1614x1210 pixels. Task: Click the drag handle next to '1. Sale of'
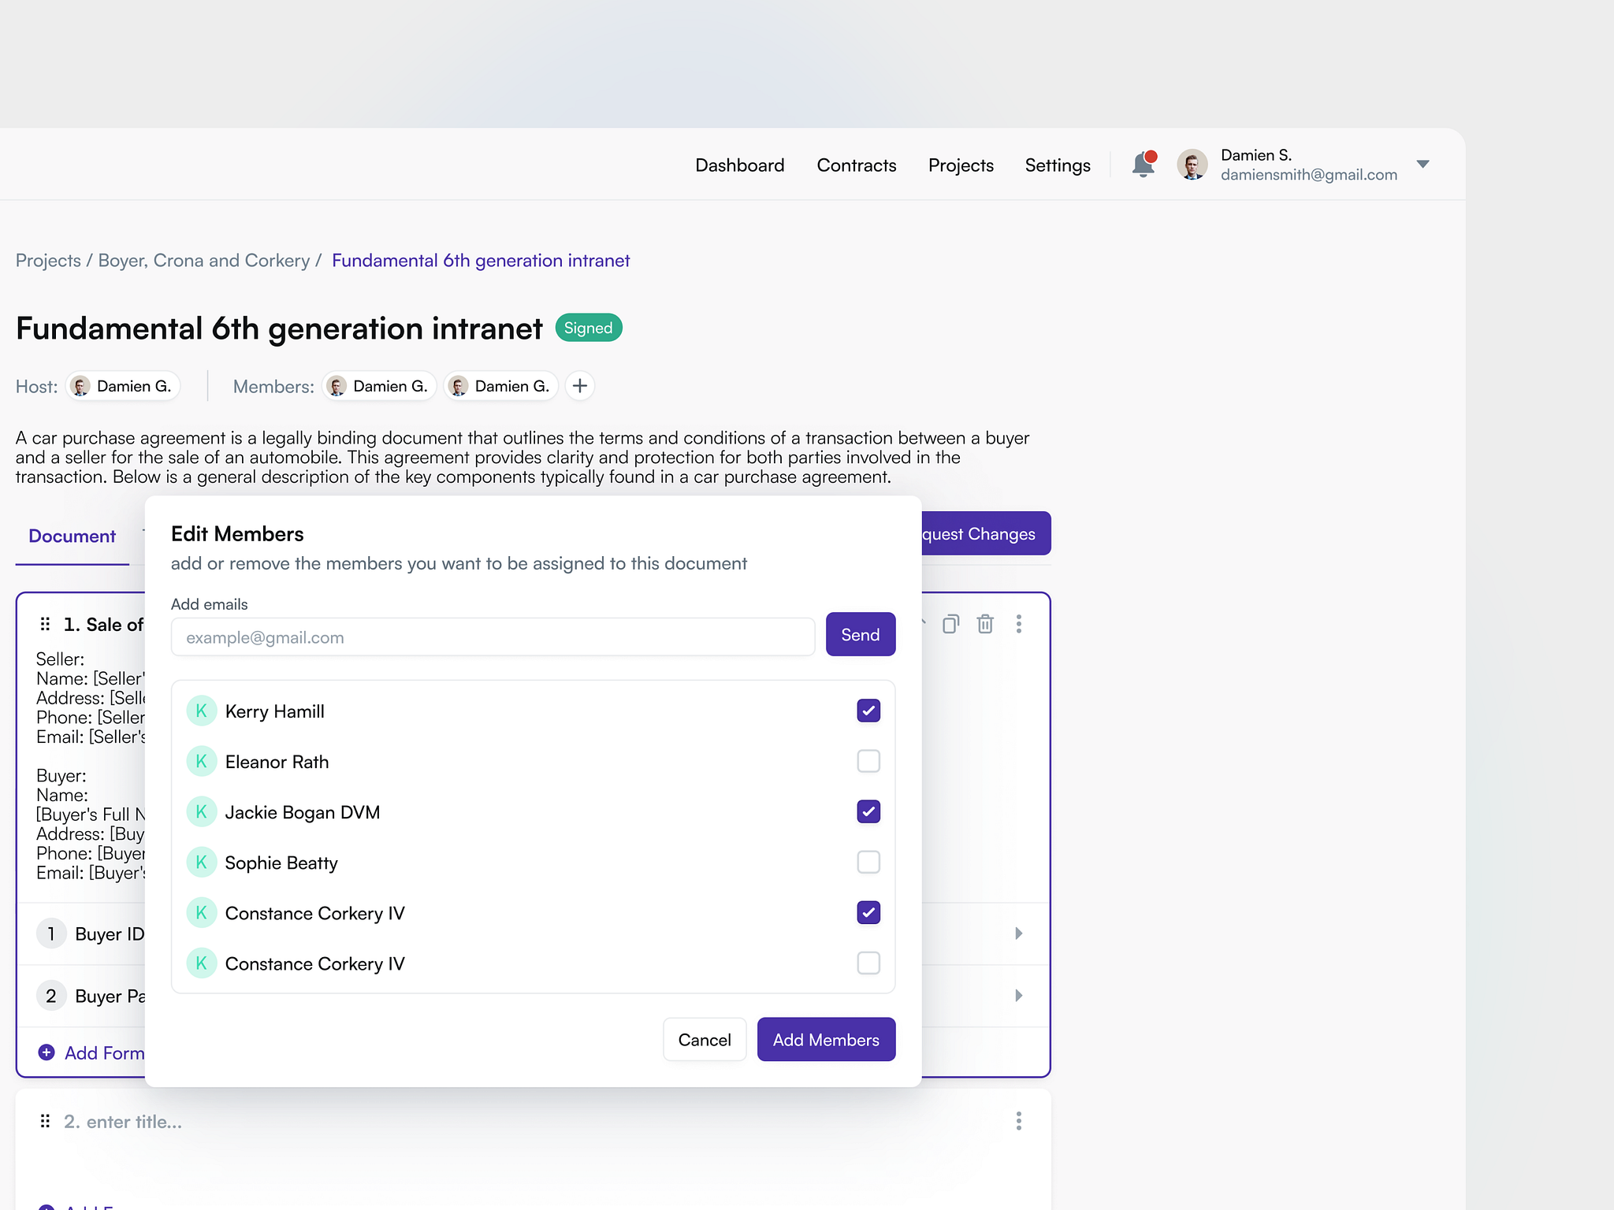pyautogui.click(x=45, y=623)
